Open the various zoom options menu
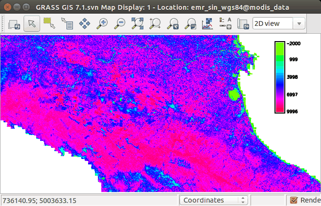 (x=190, y=23)
